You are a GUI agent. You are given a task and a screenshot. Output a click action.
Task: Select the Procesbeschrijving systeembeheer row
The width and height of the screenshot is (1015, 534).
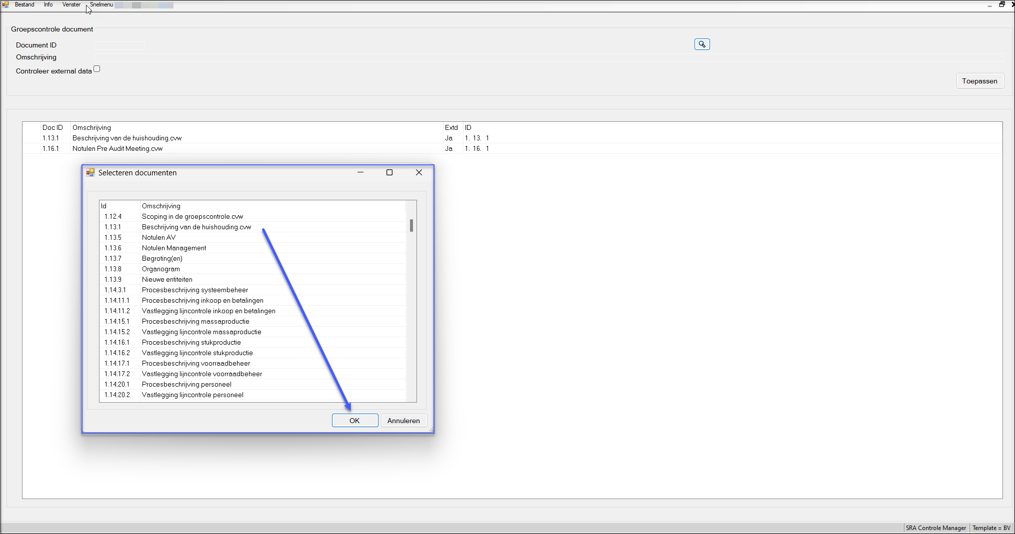tap(252, 290)
